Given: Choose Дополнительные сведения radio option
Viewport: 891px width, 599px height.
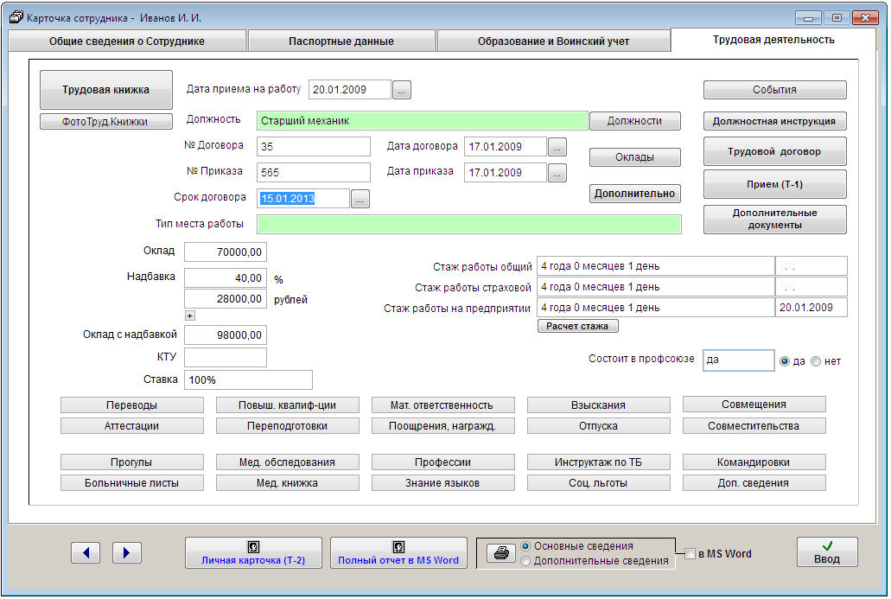Looking at the screenshot, I should (525, 561).
